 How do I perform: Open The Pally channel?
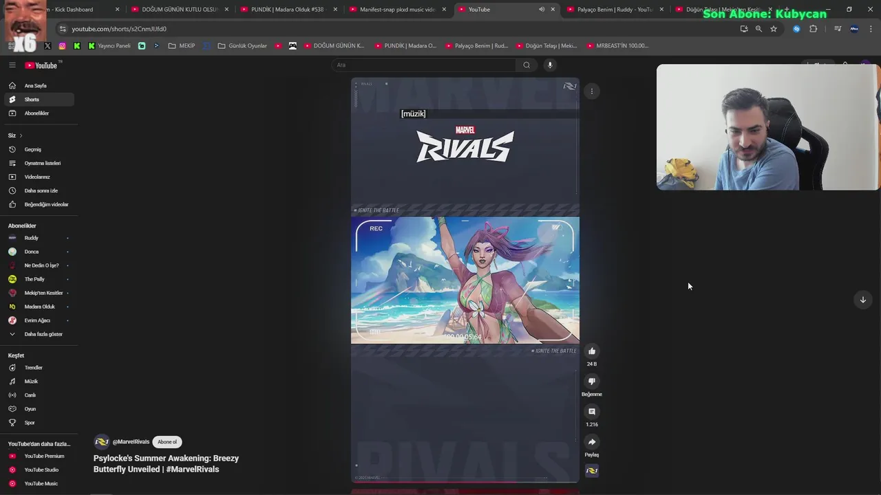(x=39, y=279)
